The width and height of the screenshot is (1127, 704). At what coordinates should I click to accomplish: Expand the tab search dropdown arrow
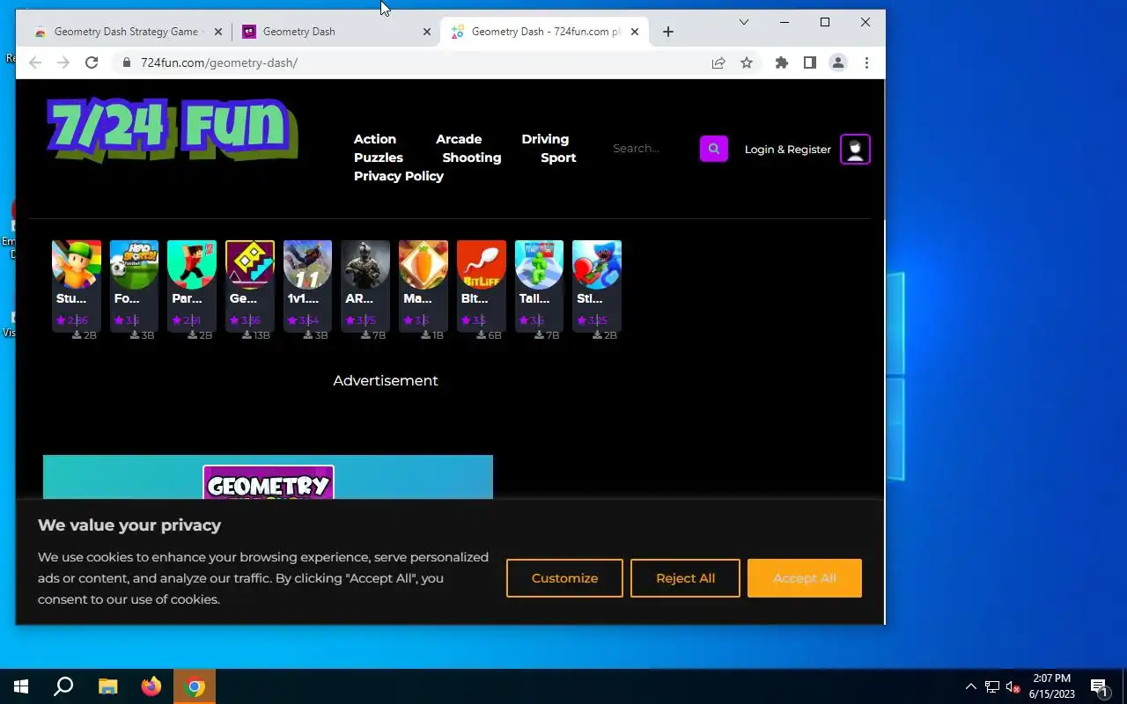tap(744, 22)
